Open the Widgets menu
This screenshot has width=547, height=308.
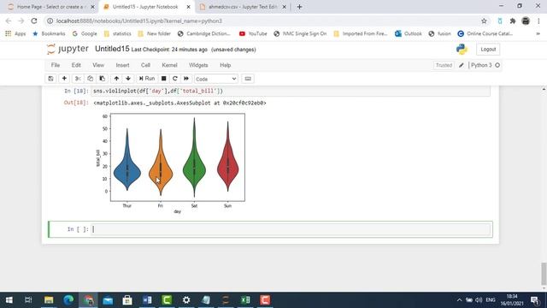tap(198, 65)
